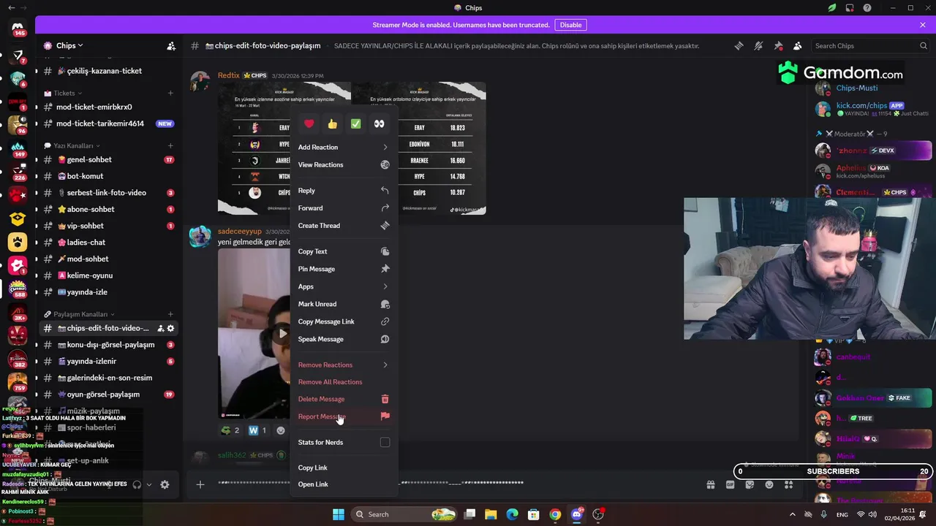Open the gift icon in message bar
The height and width of the screenshot is (526, 936).
[710, 484]
